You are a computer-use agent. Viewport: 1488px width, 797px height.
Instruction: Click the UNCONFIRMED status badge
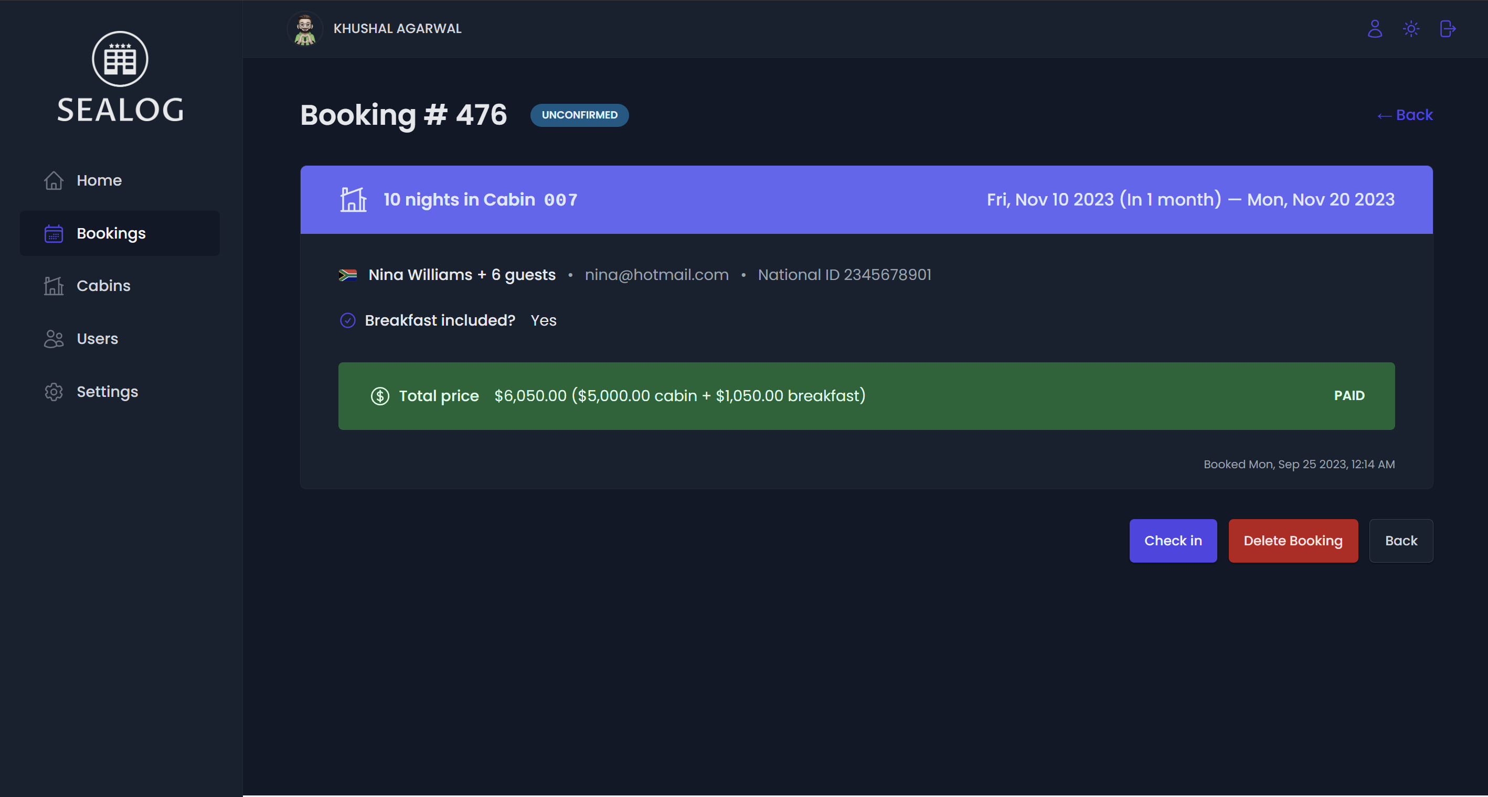click(579, 115)
